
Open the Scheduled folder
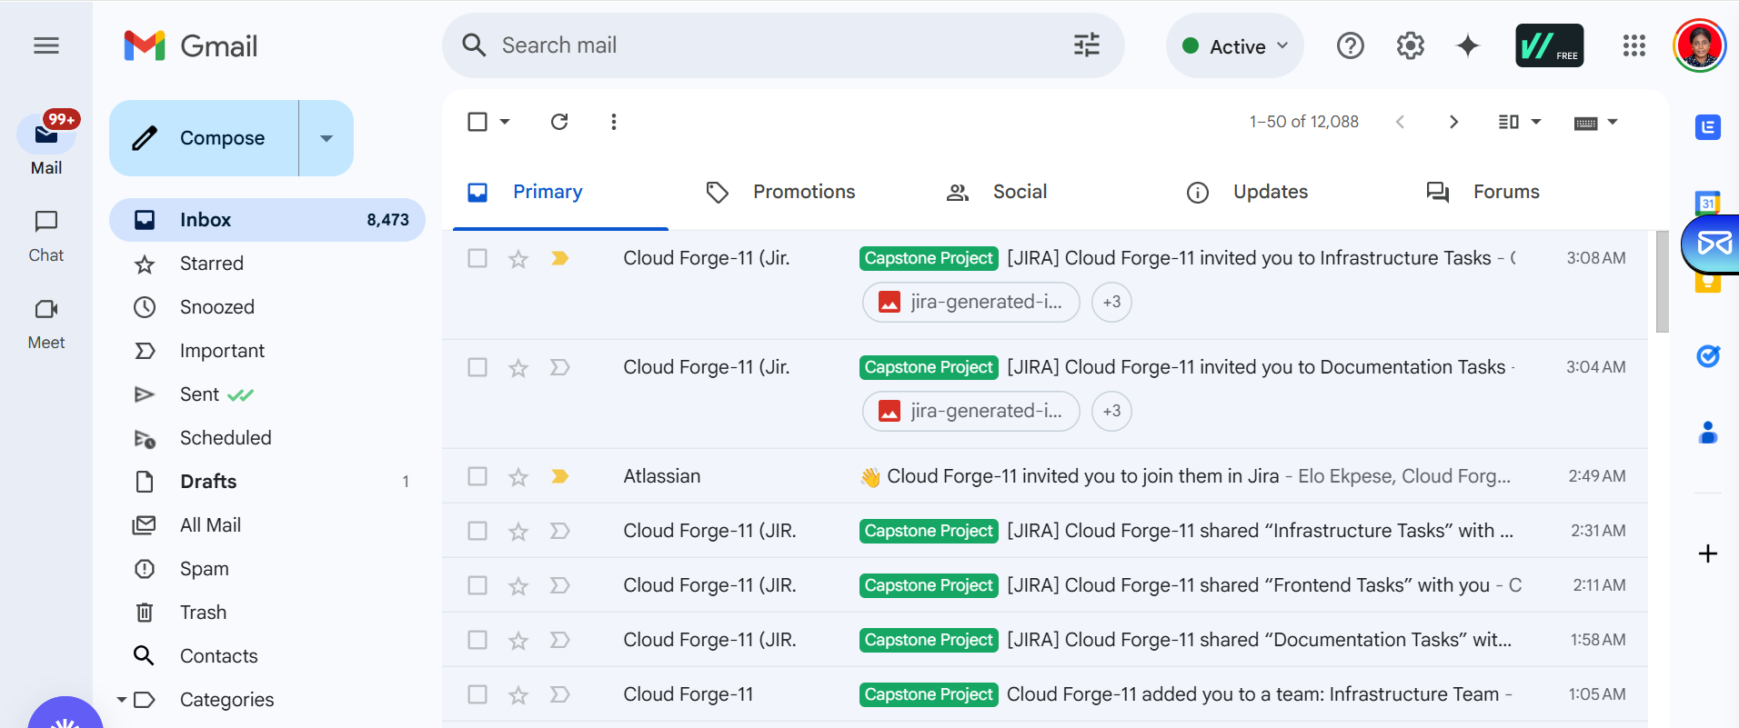coord(267,438)
